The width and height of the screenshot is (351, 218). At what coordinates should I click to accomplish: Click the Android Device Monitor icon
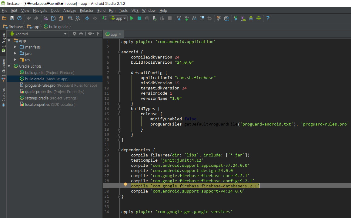[259, 18]
